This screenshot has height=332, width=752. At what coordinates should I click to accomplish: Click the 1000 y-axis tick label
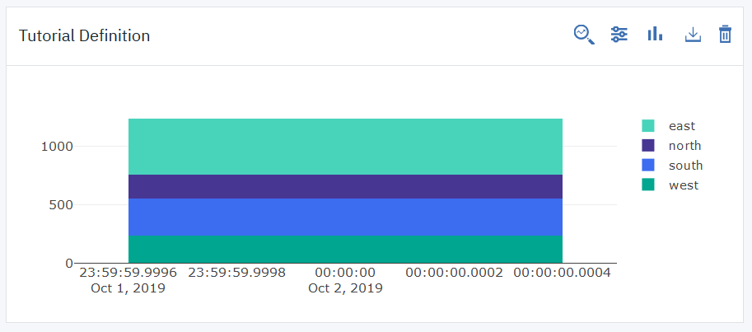coord(57,147)
